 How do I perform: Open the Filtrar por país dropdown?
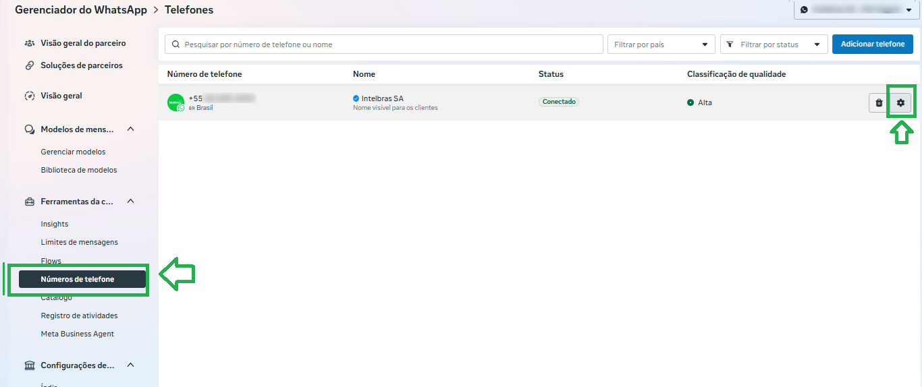pyautogui.click(x=661, y=44)
